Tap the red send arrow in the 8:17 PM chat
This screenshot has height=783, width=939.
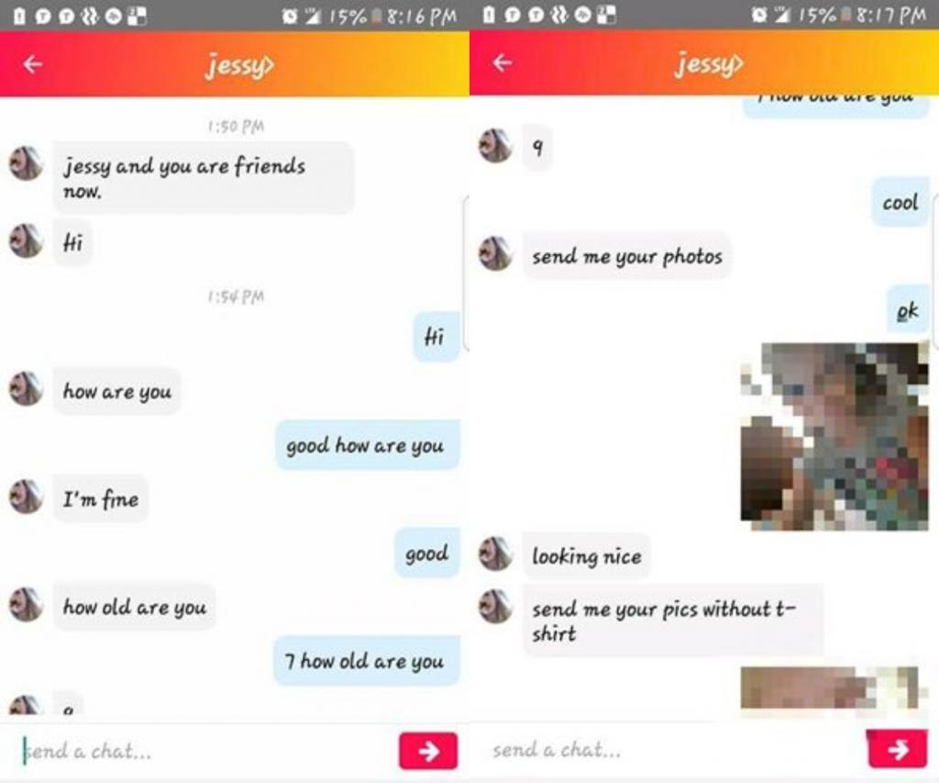(x=898, y=749)
